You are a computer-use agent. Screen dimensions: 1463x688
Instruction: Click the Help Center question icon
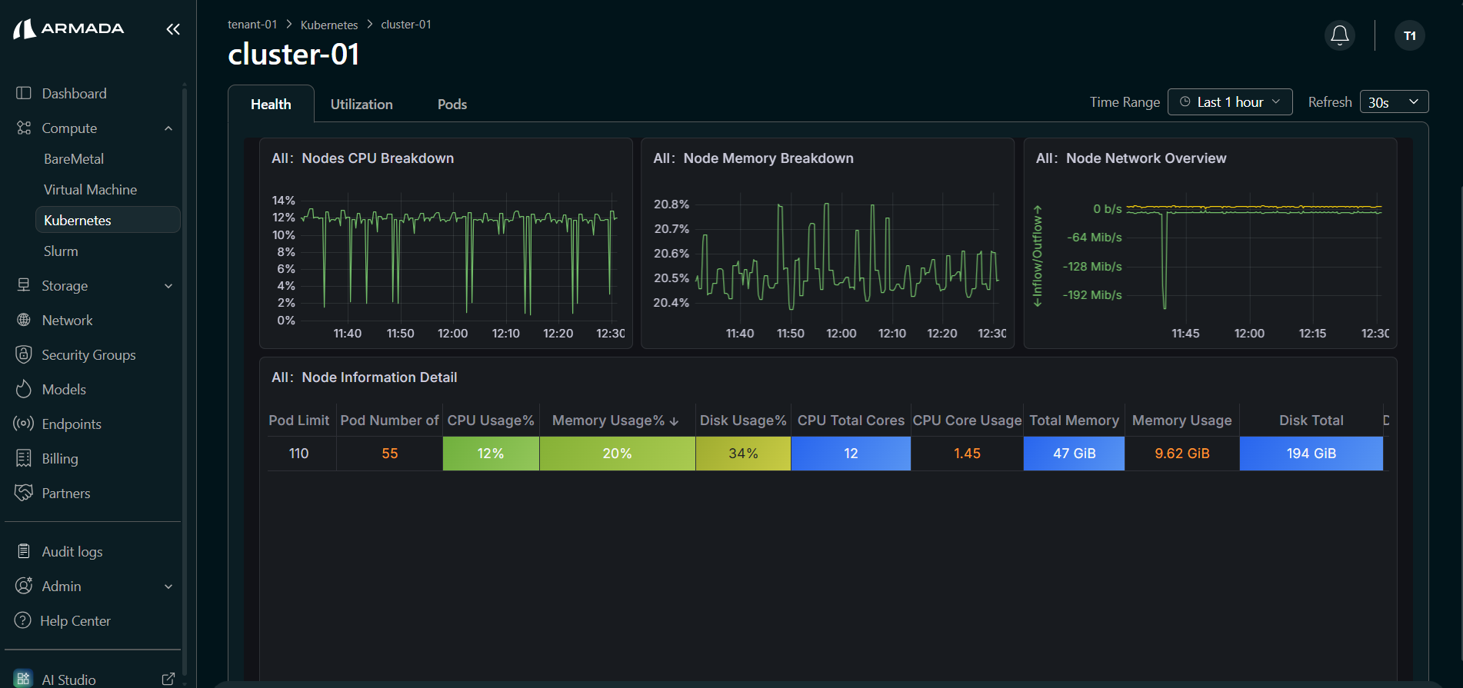[x=23, y=620]
